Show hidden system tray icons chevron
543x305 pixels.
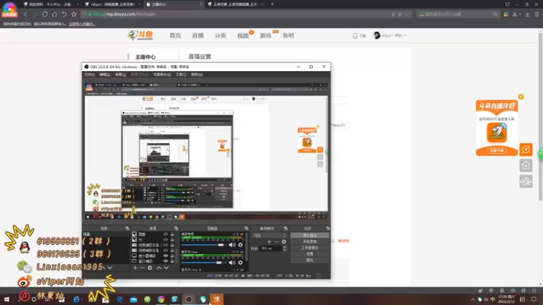click(x=472, y=299)
